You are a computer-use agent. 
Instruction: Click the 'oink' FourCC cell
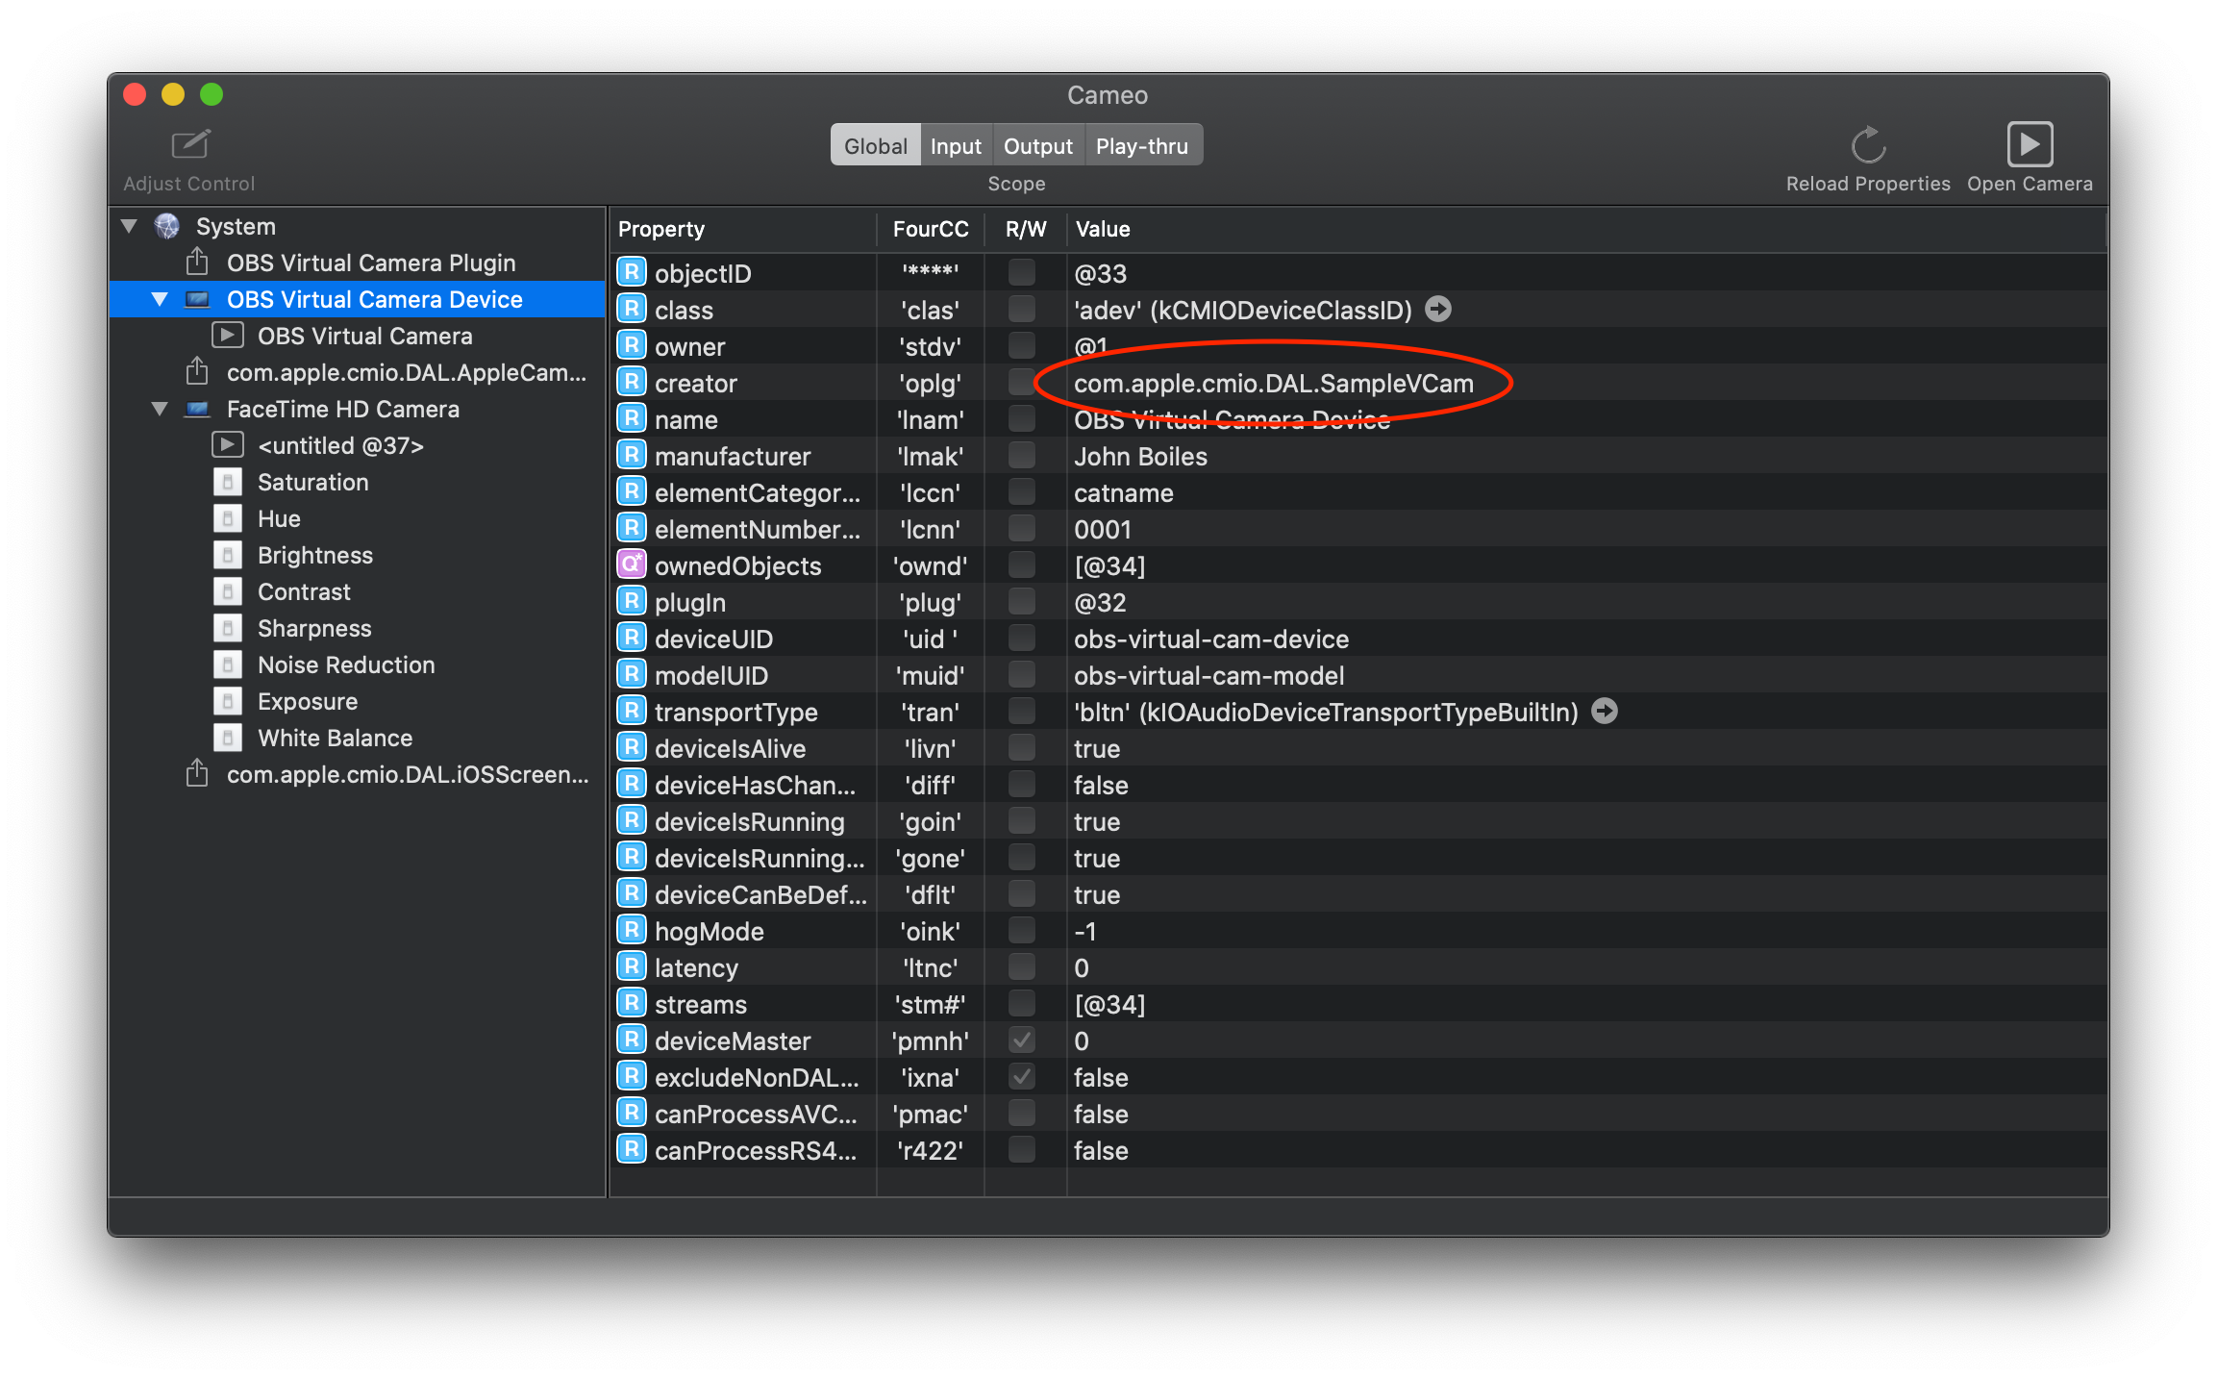pyautogui.click(x=931, y=931)
